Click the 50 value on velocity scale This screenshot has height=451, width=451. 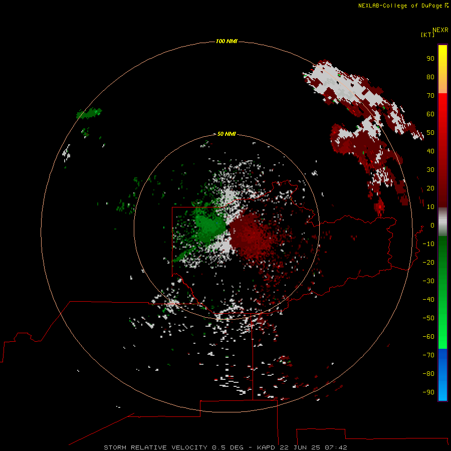pos(430,133)
